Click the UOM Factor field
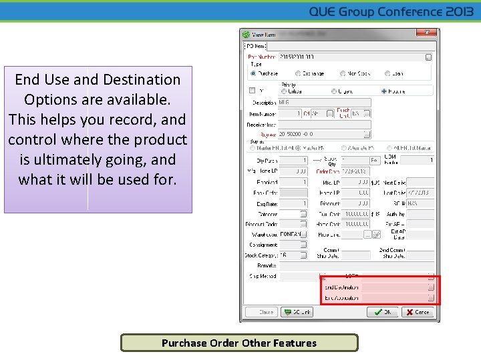Image resolution: width=481 pixels, height=360 pixels. click(417, 160)
